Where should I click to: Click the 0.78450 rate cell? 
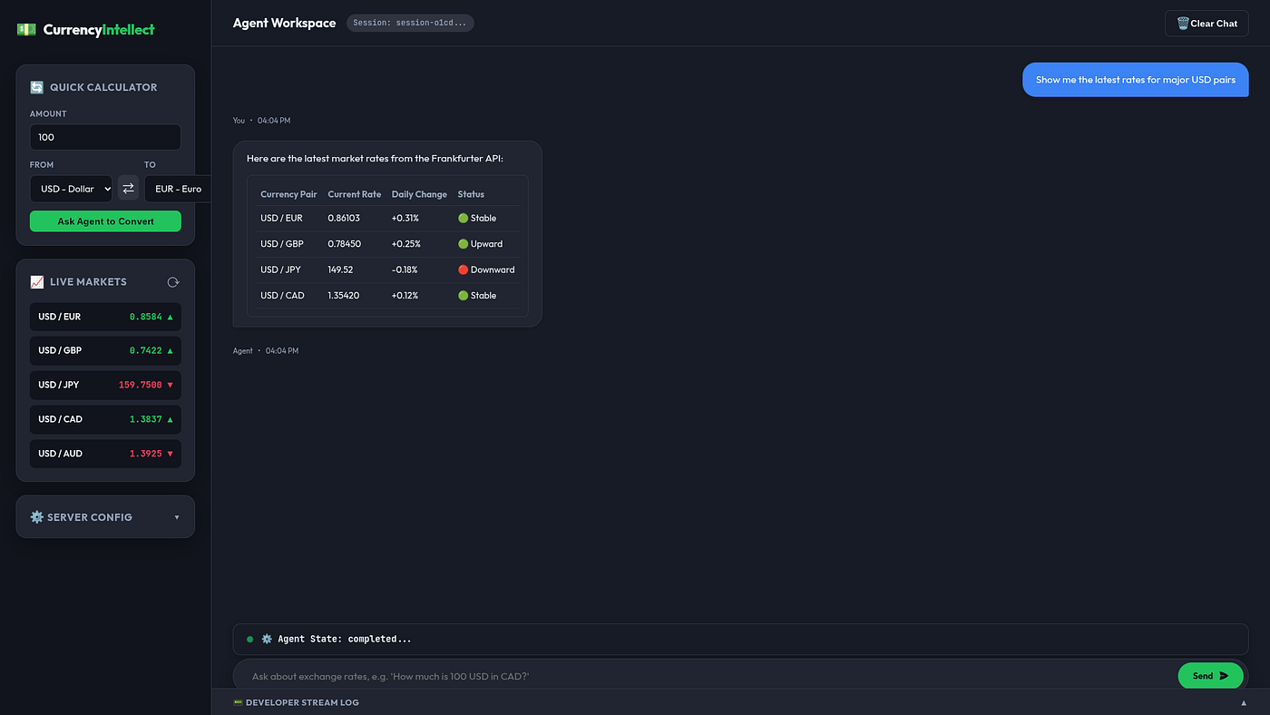click(x=345, y=244)
